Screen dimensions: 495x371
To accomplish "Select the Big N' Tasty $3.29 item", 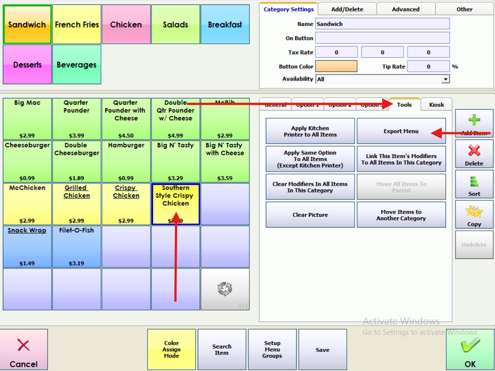I will click(176, 161).
